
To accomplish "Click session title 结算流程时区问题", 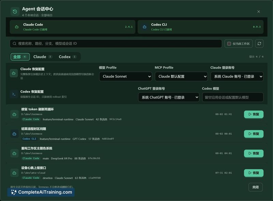I will point(33,129).
